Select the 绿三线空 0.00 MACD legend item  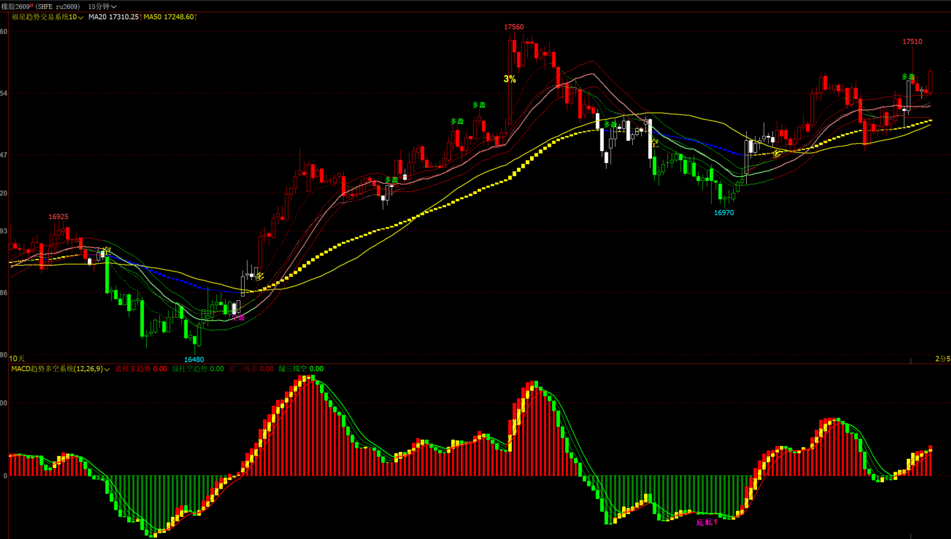tap(301, 369)
